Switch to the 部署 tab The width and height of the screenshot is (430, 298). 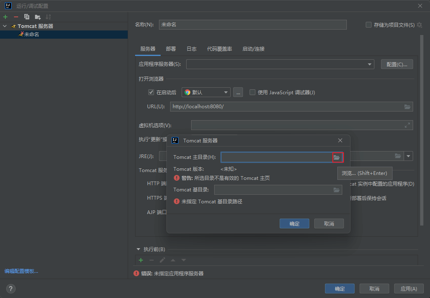171,49
